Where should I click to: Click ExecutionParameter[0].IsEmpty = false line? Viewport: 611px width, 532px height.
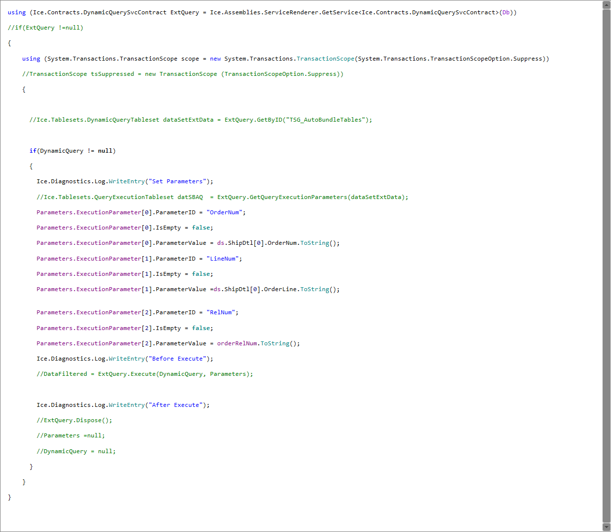click(x=125, y=228)
